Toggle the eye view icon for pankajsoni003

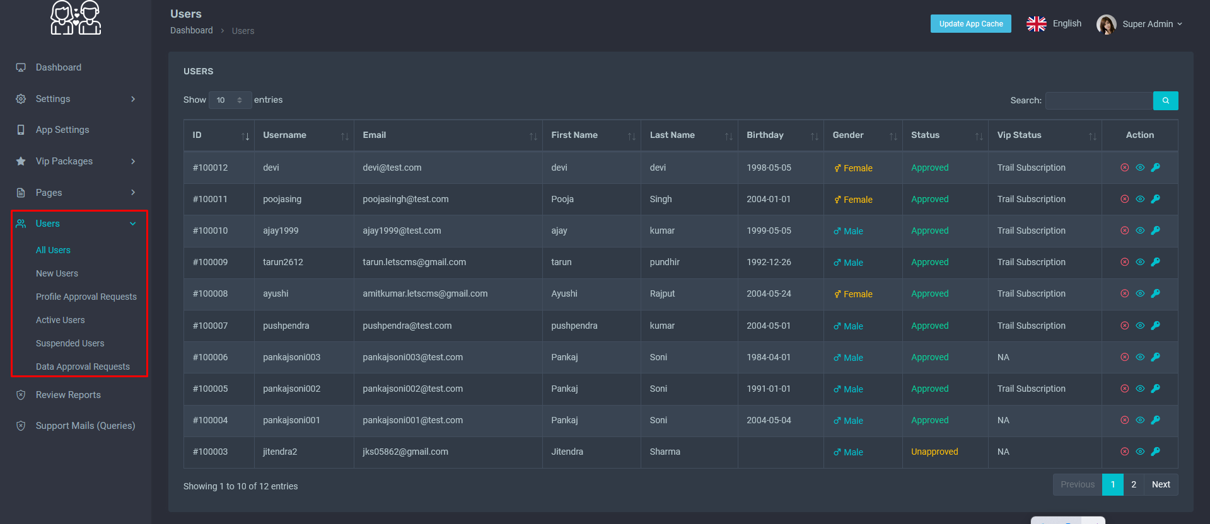click(1140, 357)
